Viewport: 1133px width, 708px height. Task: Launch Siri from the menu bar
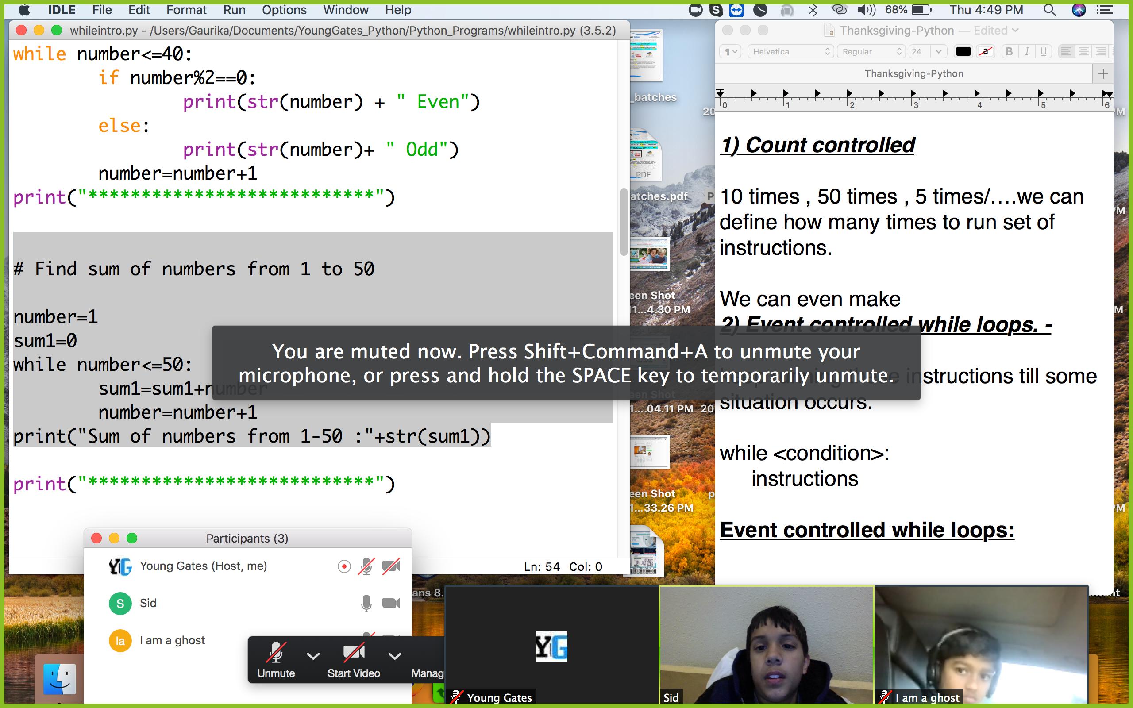pyautogui.click(x=1079, y=10)
